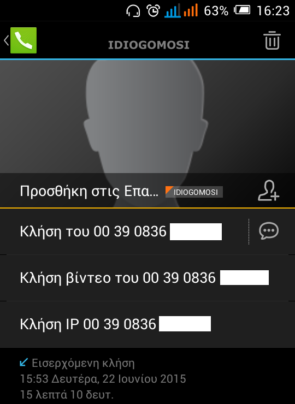This screenshot has width=295, height=404.
Task: Tap the battery indicator icon
Action: [x=242, y=10]
